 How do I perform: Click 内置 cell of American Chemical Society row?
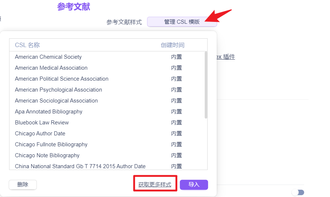click(176, 57)
